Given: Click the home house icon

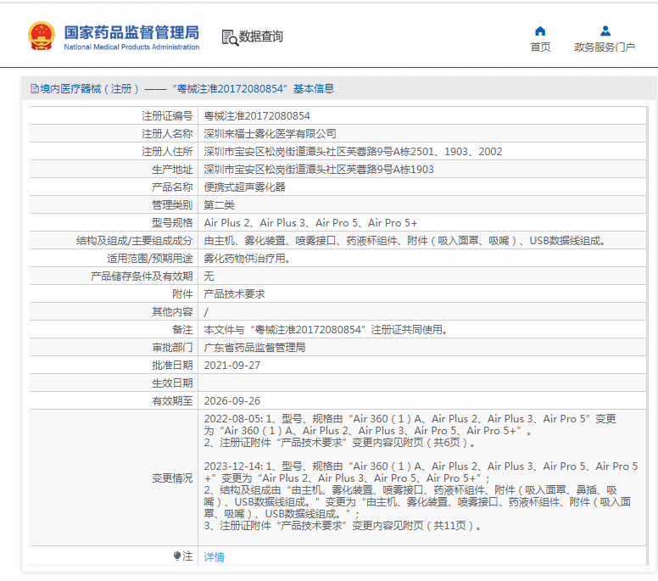Looking at the screenshot, I should coord(540,31).
